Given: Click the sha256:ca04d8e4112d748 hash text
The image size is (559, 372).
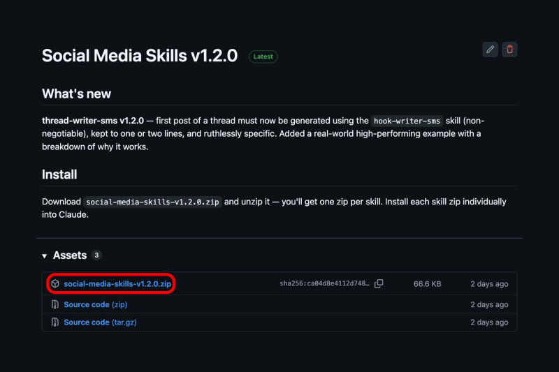Looking at the screenshot, I should (x=324, y=283).
